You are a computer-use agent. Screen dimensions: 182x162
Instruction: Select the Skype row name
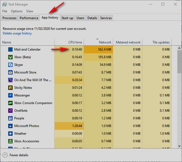[x=19, y=65]
